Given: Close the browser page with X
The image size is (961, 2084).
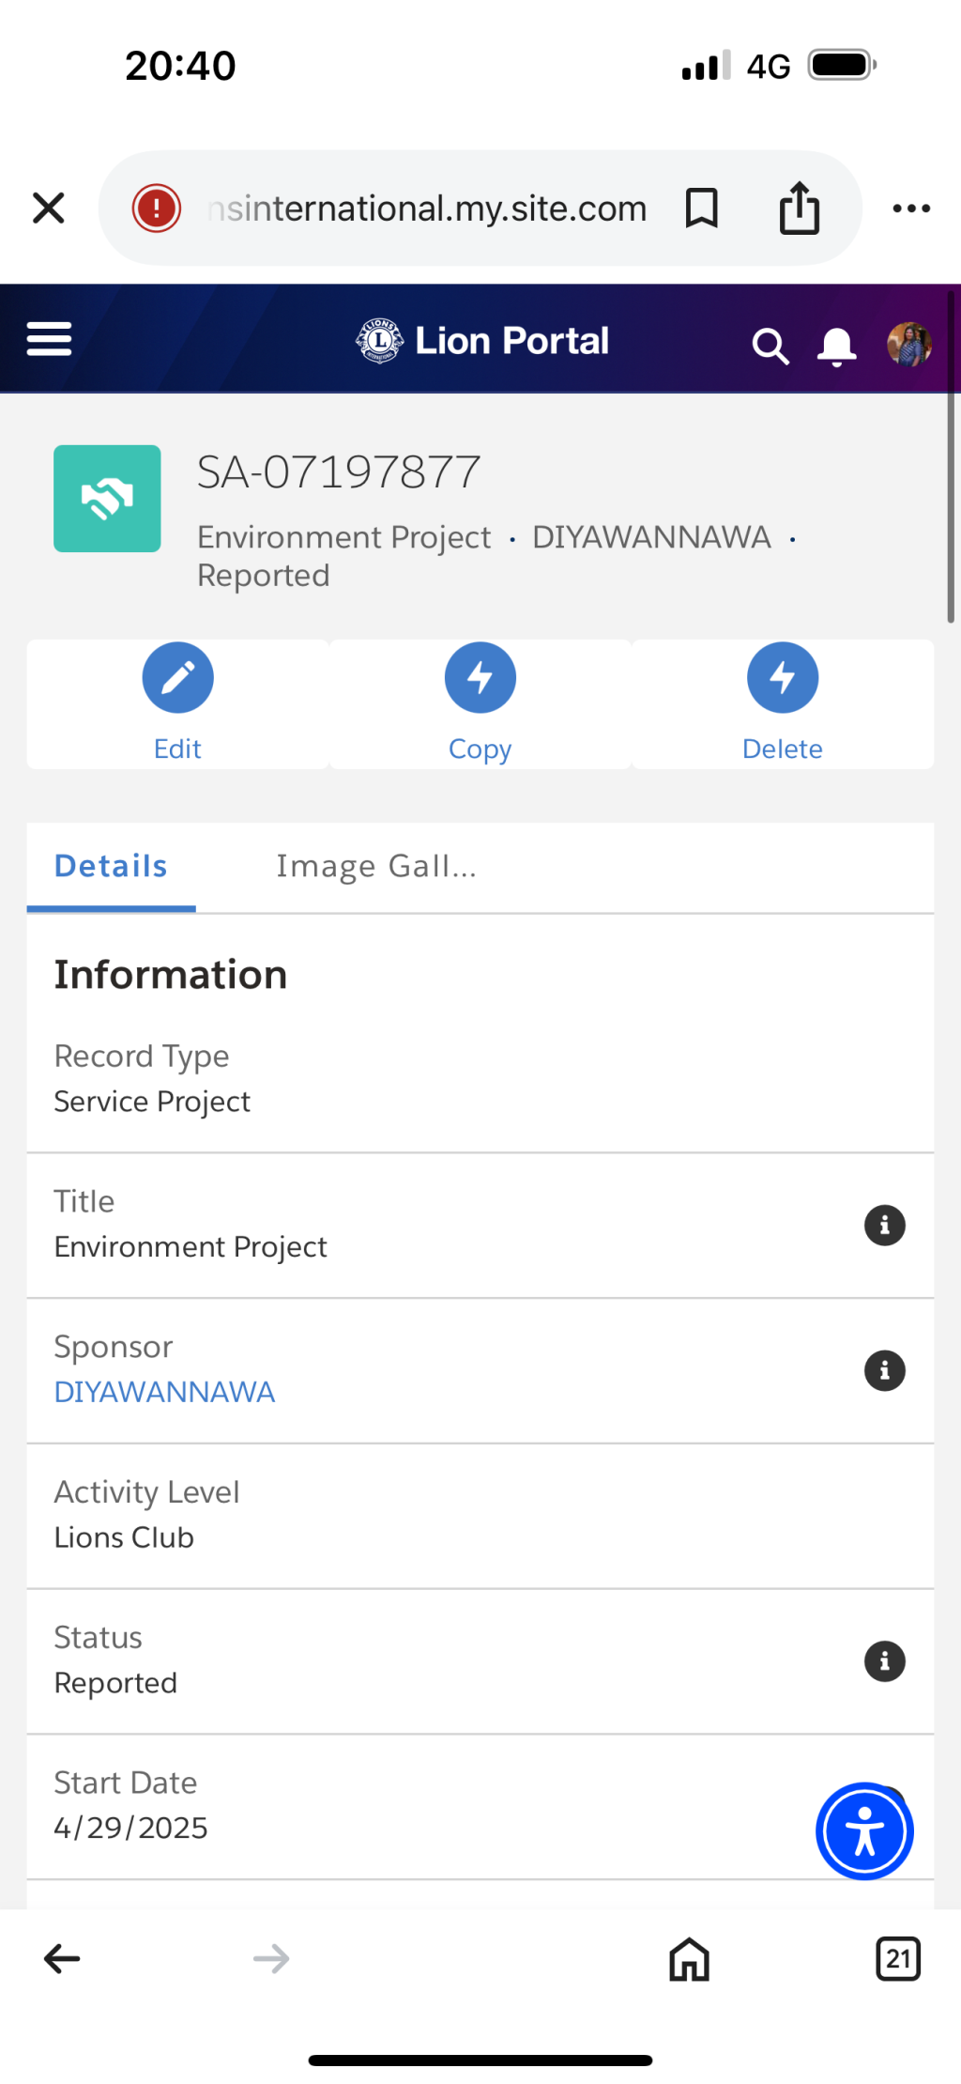Looking at the screenshot, I should pyautogui.click(x=49, y=208).
